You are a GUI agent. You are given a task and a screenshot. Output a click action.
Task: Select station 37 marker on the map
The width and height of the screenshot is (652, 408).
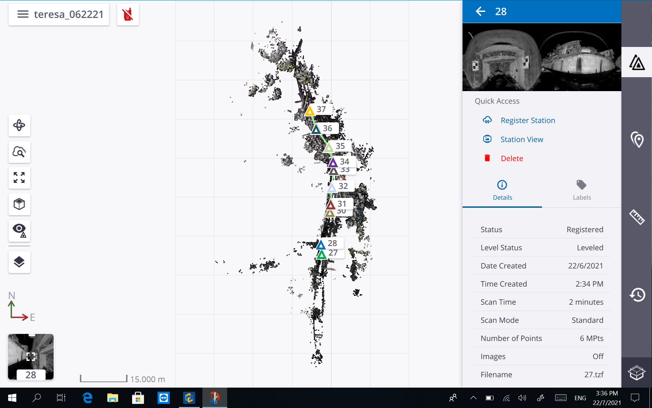pyautogui.click(x=310, y=111)
